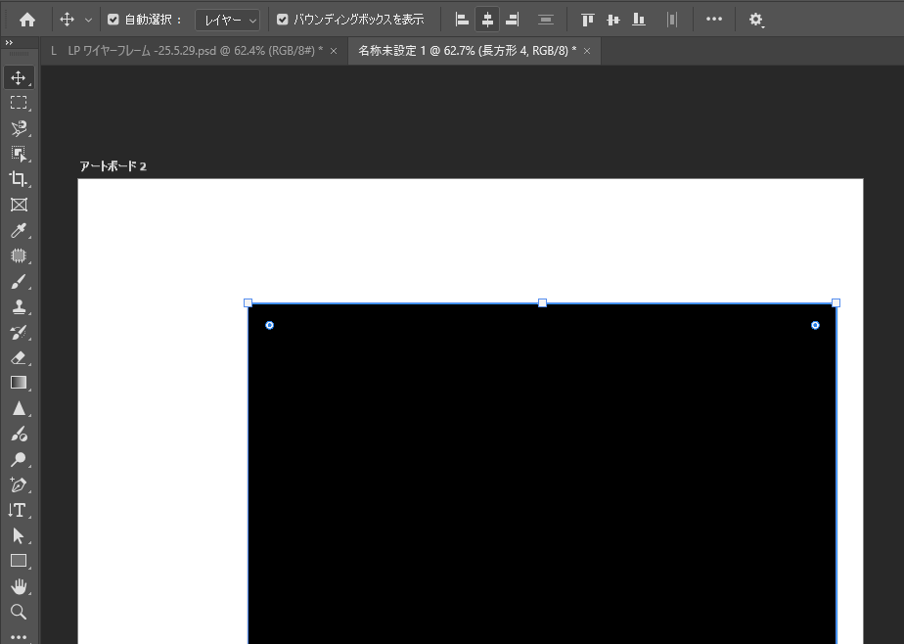This screenshot has height=644, width=904.
Task: Select the Gradient tool
Action: click(18, 383)
